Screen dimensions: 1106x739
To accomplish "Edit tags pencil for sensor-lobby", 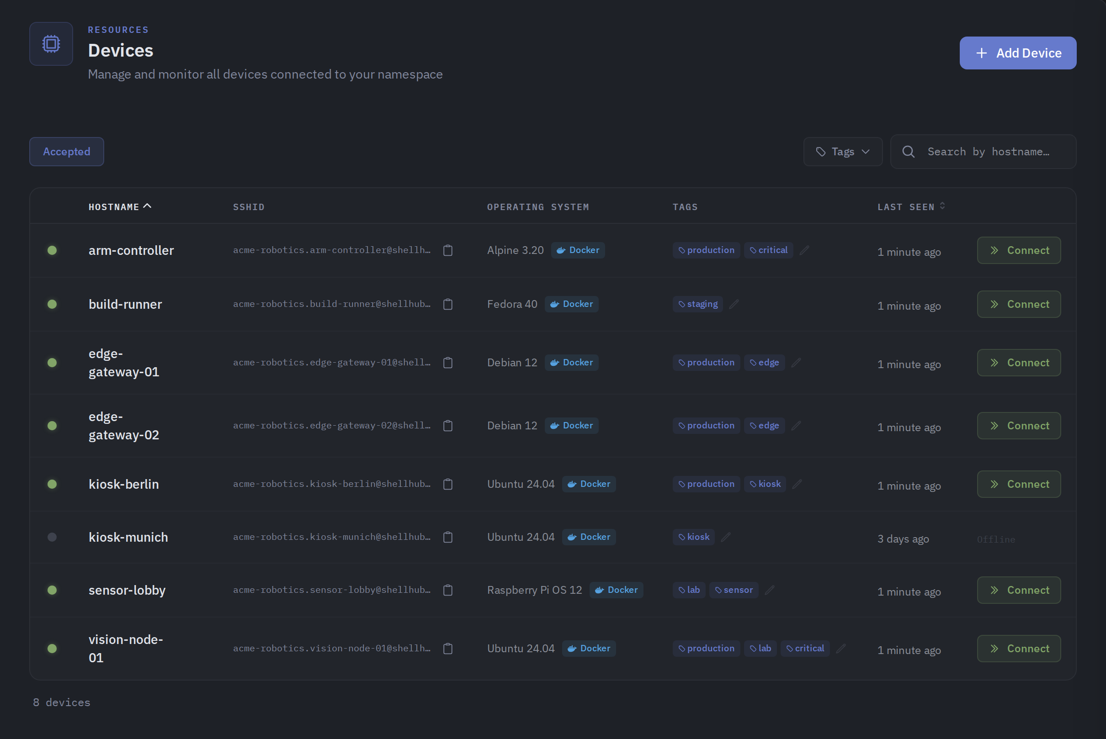I will tap(770, 590).
